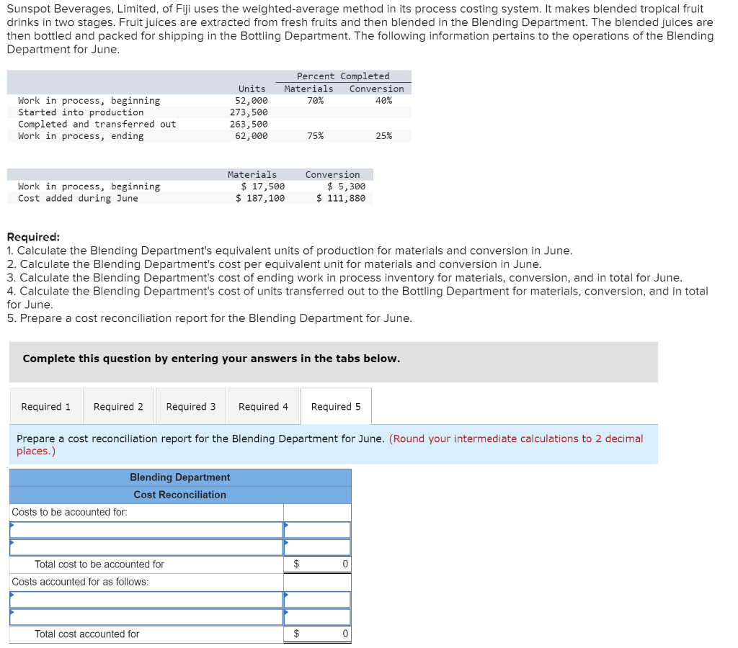
Task: Open second label dropdown above Total cost to be accounted for
Action: pyautogui.click(x=146, y=547)
